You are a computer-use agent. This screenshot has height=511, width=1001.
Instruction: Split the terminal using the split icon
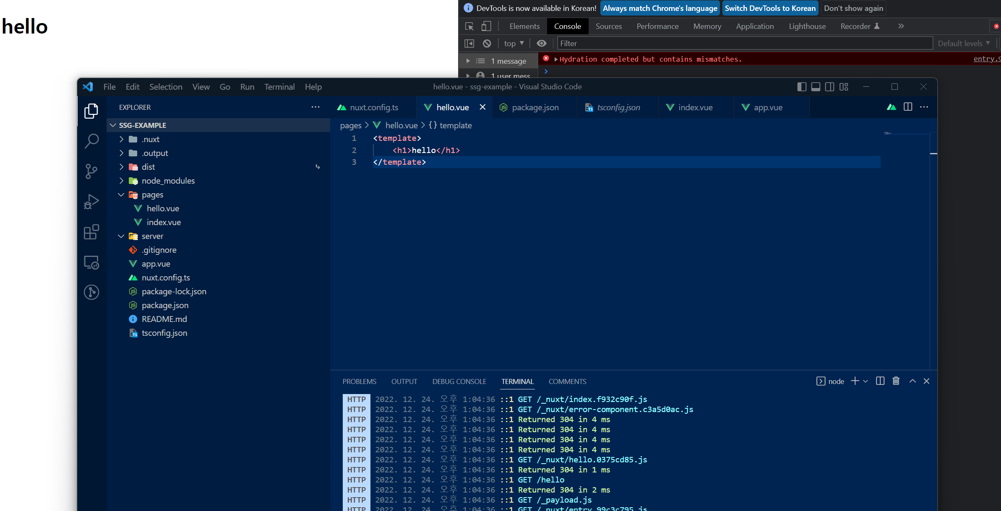pos(880,381)
